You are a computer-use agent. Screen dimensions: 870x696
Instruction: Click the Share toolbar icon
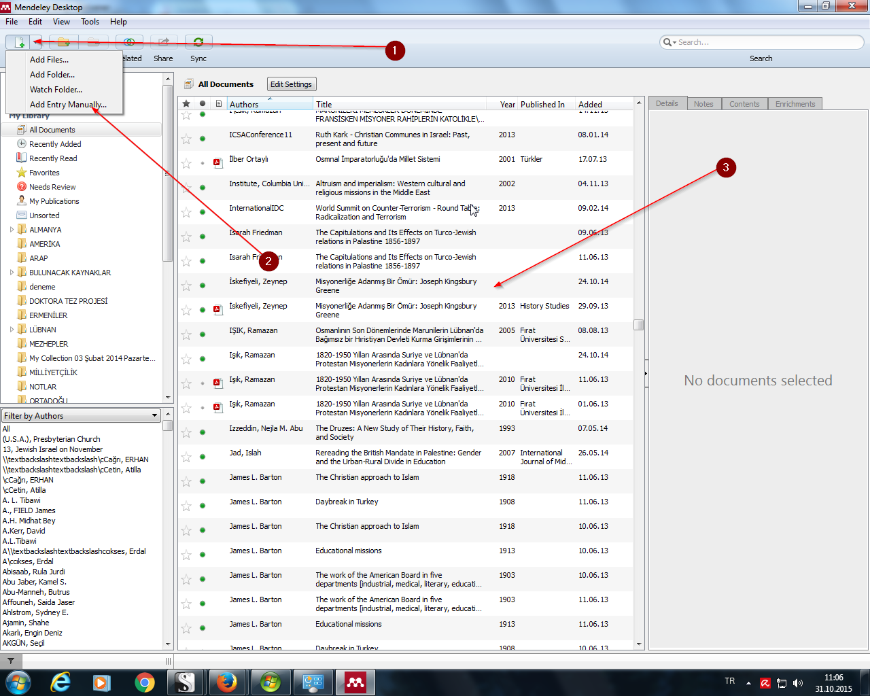(x=164, y=42)
